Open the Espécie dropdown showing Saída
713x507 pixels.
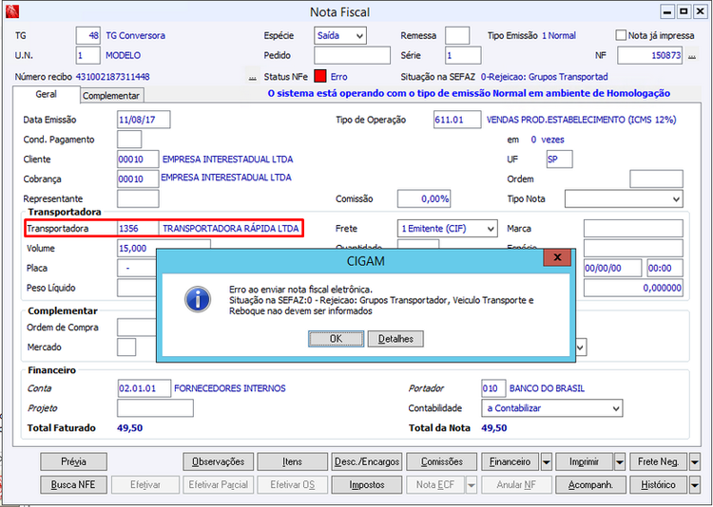pos(340,35)
